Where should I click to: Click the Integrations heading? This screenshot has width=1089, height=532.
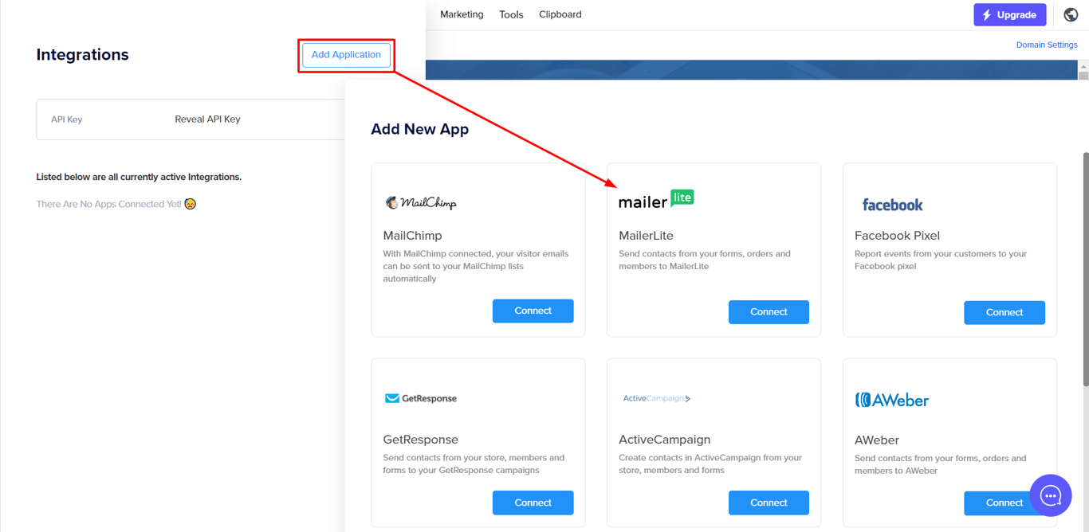[x=82, y=55]
